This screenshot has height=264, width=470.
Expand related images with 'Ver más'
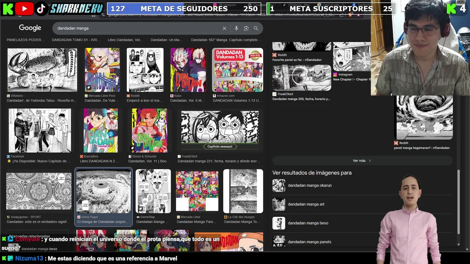[x=362, y=161]
